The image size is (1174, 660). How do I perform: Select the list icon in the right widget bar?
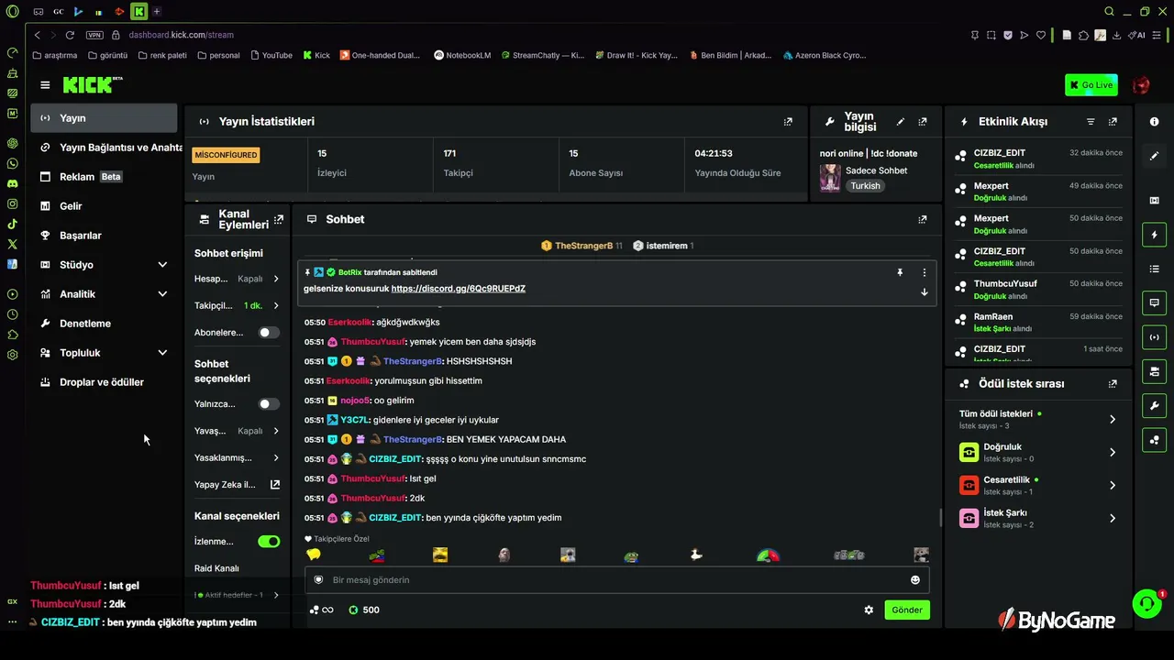[x=1154, y=269]
